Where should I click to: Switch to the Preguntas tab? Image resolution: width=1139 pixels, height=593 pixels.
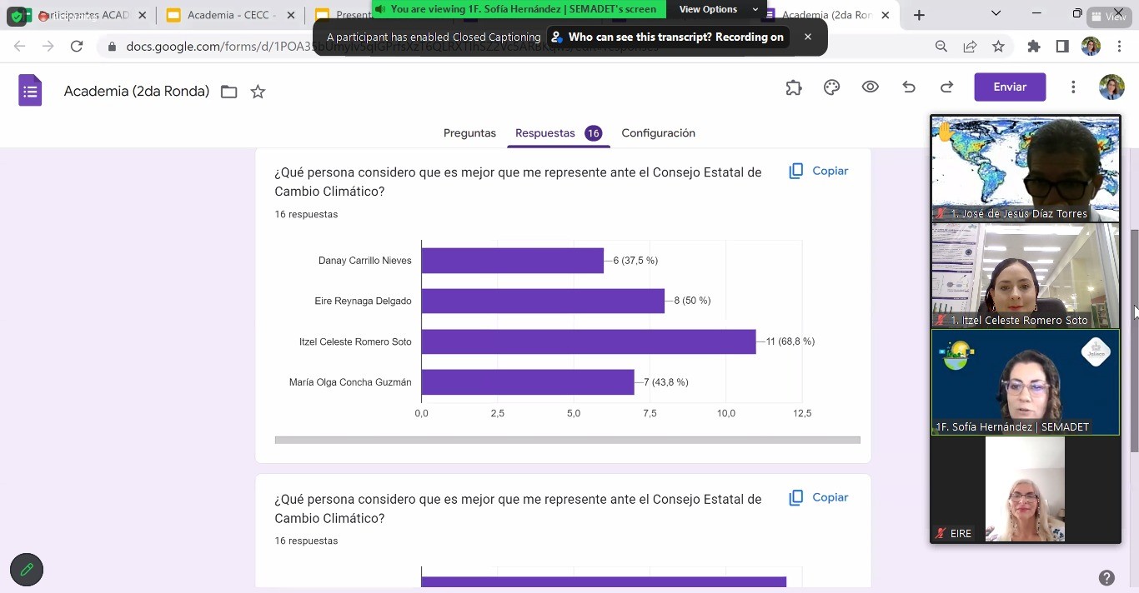click(469, 133)
